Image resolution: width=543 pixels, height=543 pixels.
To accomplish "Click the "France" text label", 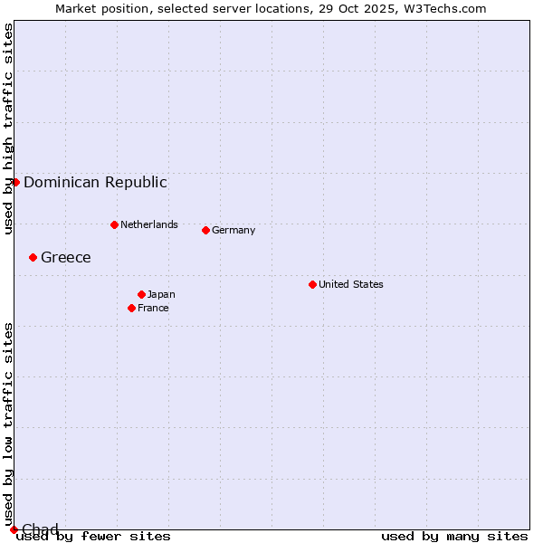I will click(x=153, y=308).
